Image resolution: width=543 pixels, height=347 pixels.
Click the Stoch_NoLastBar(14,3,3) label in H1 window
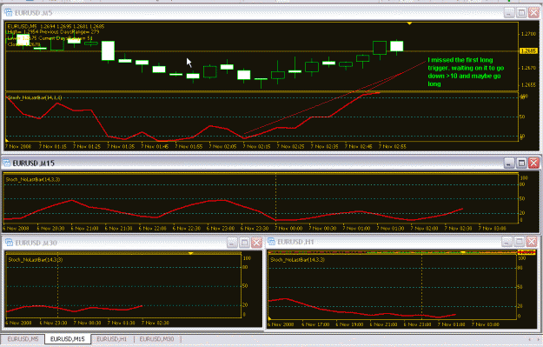click(x=297, y=259)
